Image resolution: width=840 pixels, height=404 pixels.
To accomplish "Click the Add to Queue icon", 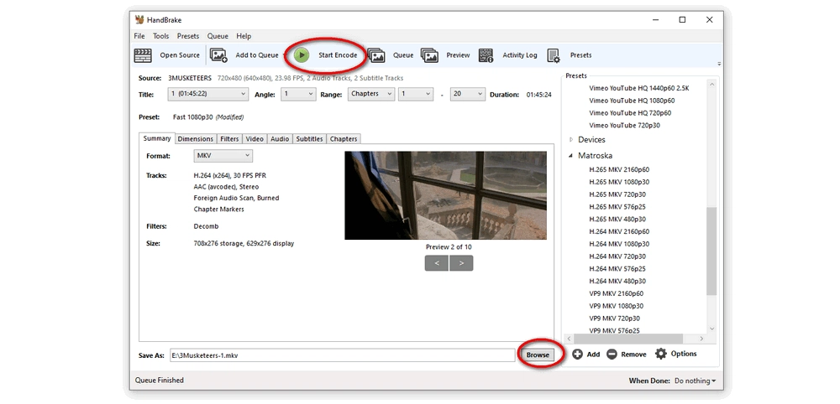I will [x=218, y=55].
